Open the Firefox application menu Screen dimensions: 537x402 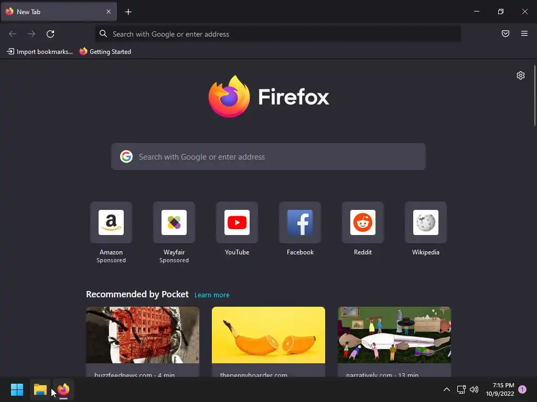pyautogui.click(x=524, y=33)
